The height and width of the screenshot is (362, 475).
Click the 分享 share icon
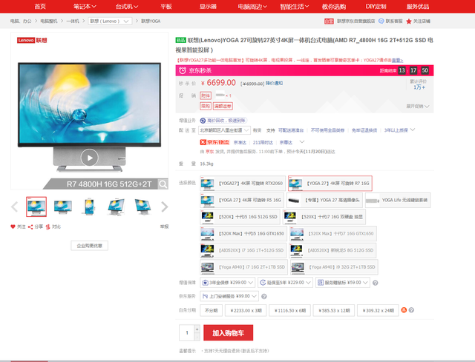click(30, 227)
